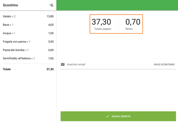Click the 37,30 Totale pagato amount

(x=101, y=22)
